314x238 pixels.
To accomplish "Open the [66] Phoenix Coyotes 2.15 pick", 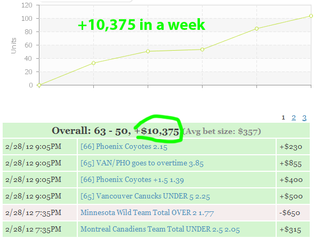I will 124,147.
